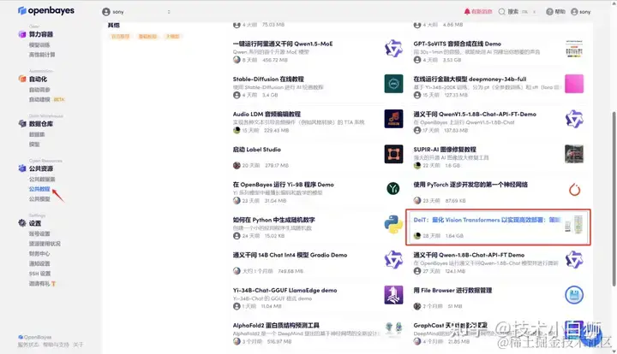Open the 数据仓库 section icon
The image size is (617, 354).
point(22,124)
